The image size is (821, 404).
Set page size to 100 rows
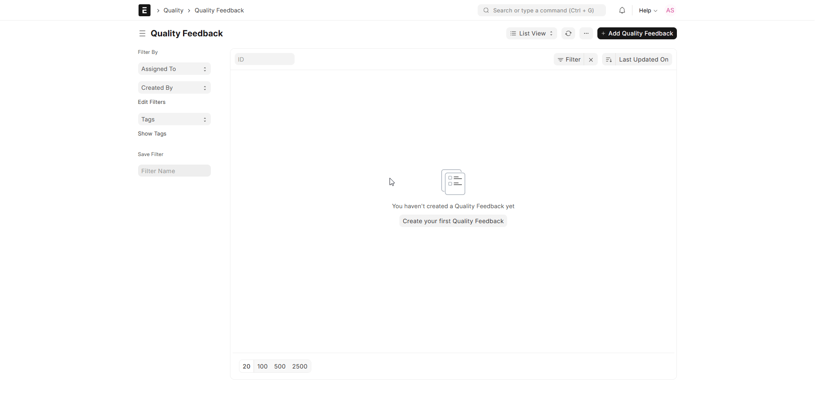point(262,366)
